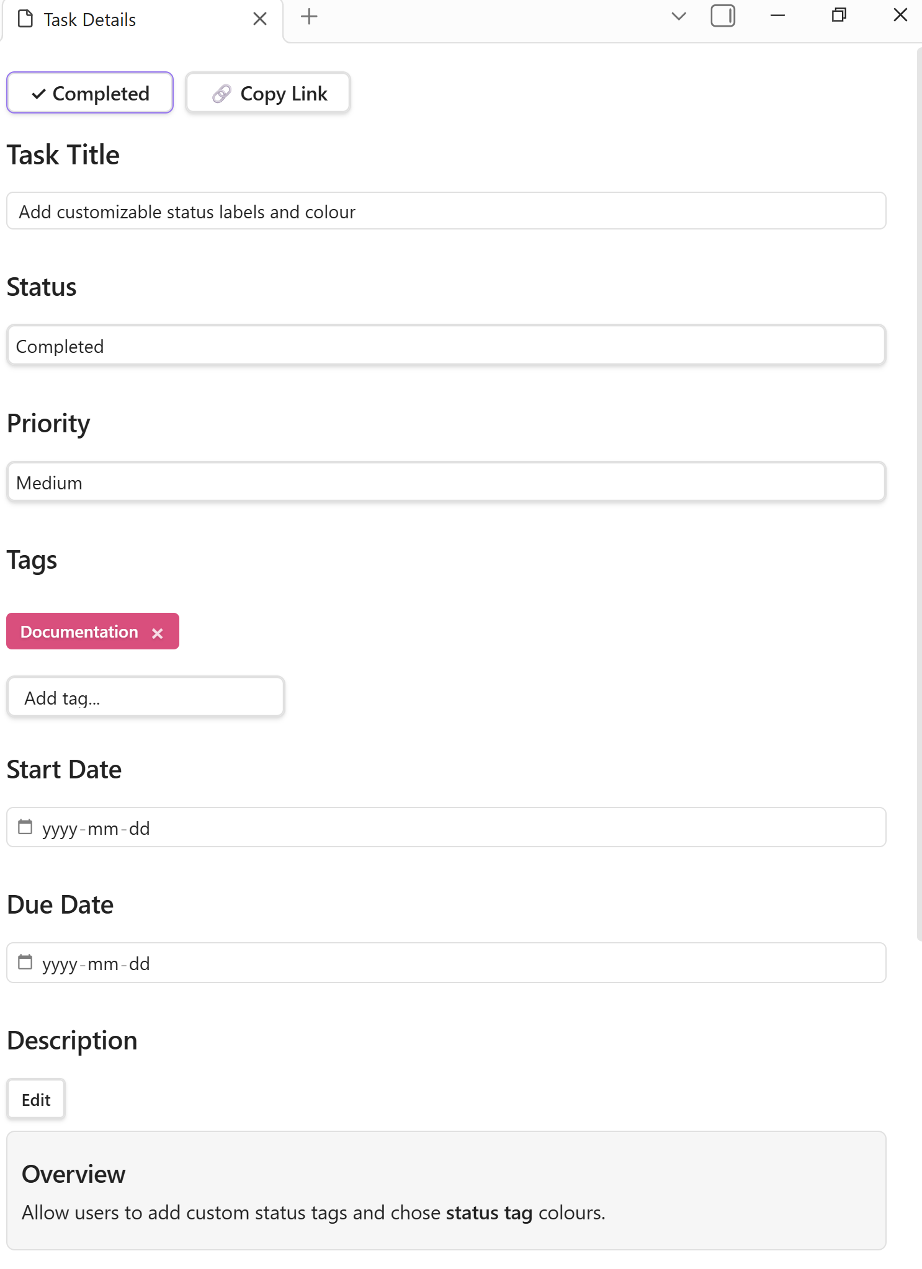The width and height of the screenshot is (922, 1269).
Task: Click the Add tag input field
Action: coord(145,697)
